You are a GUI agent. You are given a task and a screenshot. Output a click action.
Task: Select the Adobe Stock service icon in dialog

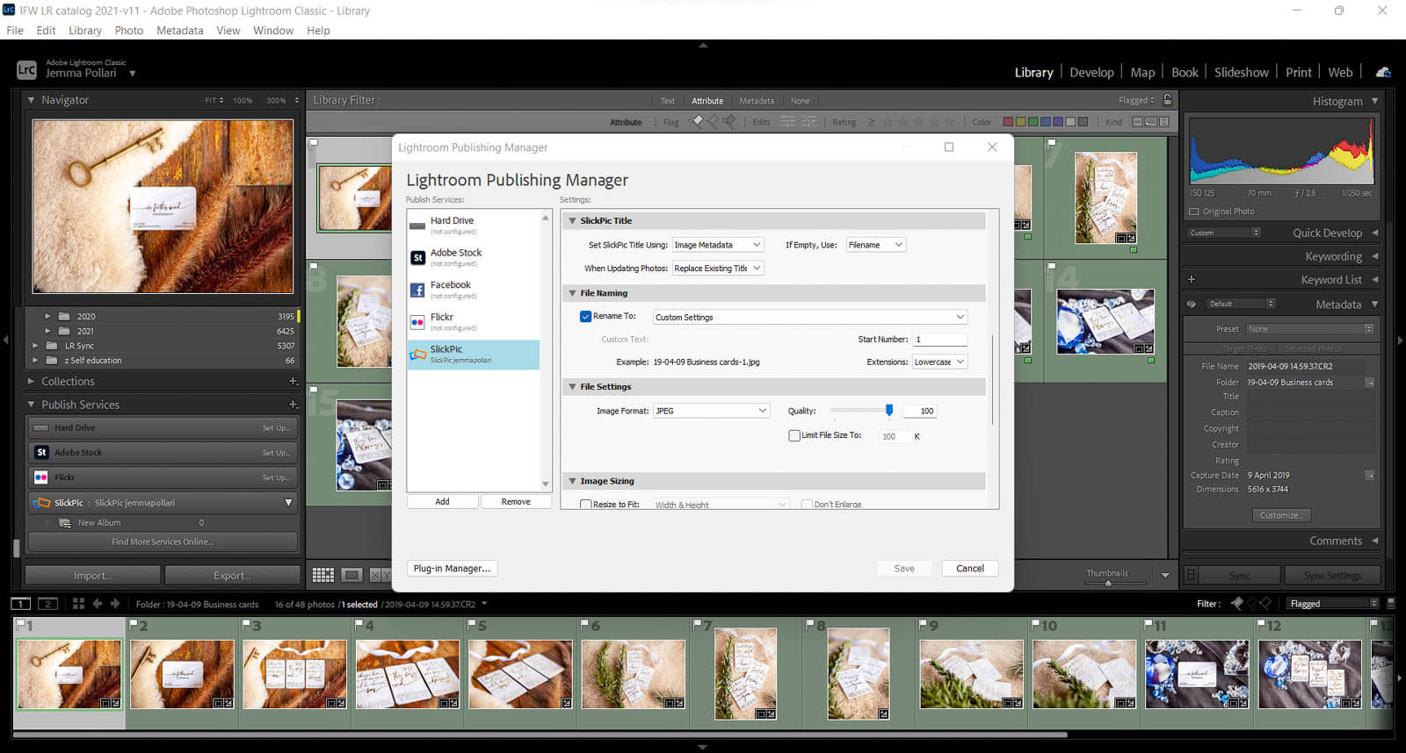click(418, 257)
